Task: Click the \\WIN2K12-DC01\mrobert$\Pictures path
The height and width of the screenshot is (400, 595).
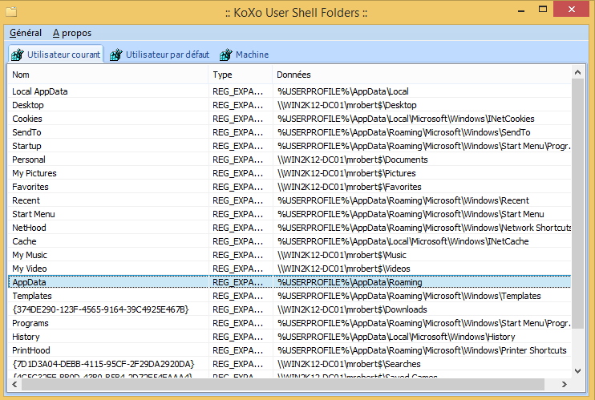Action: tap(346, 173)
